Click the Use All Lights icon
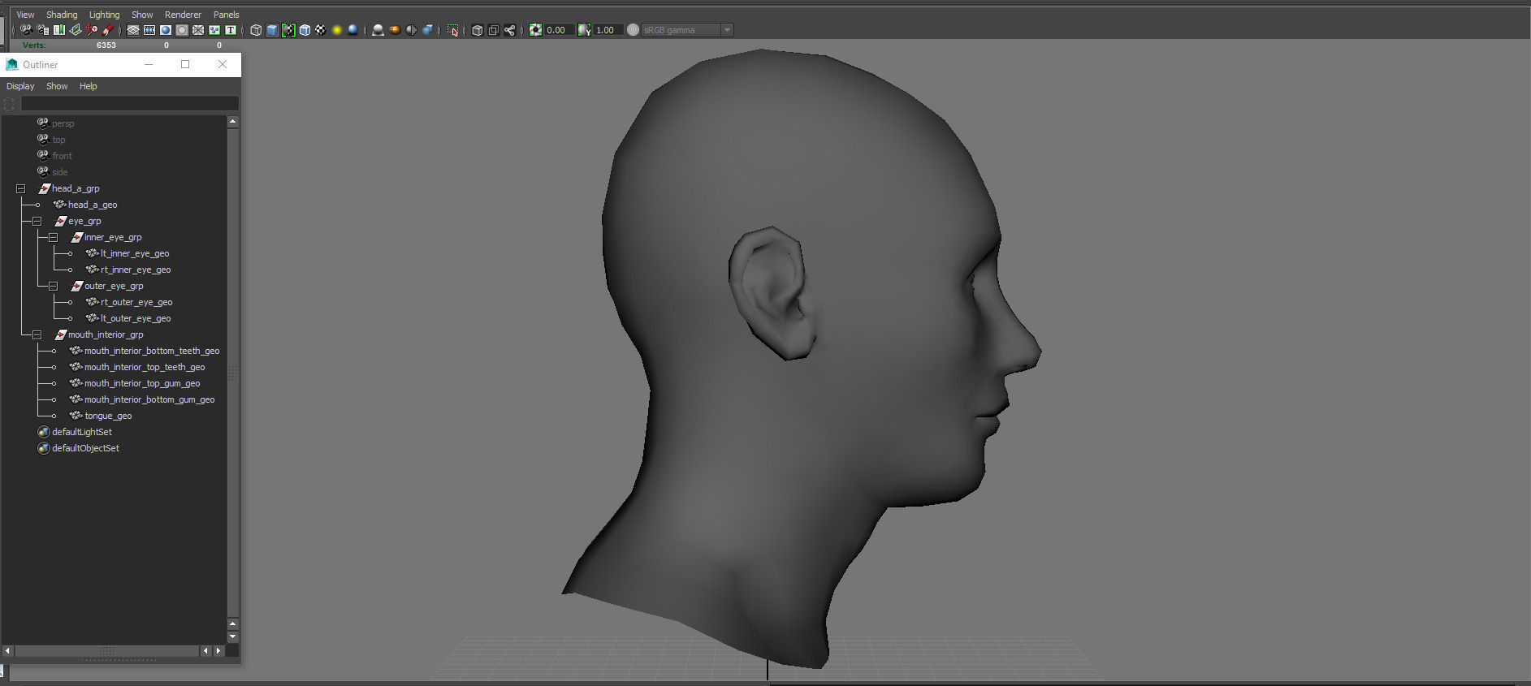Screen dimensions: 1531x686 337,30
